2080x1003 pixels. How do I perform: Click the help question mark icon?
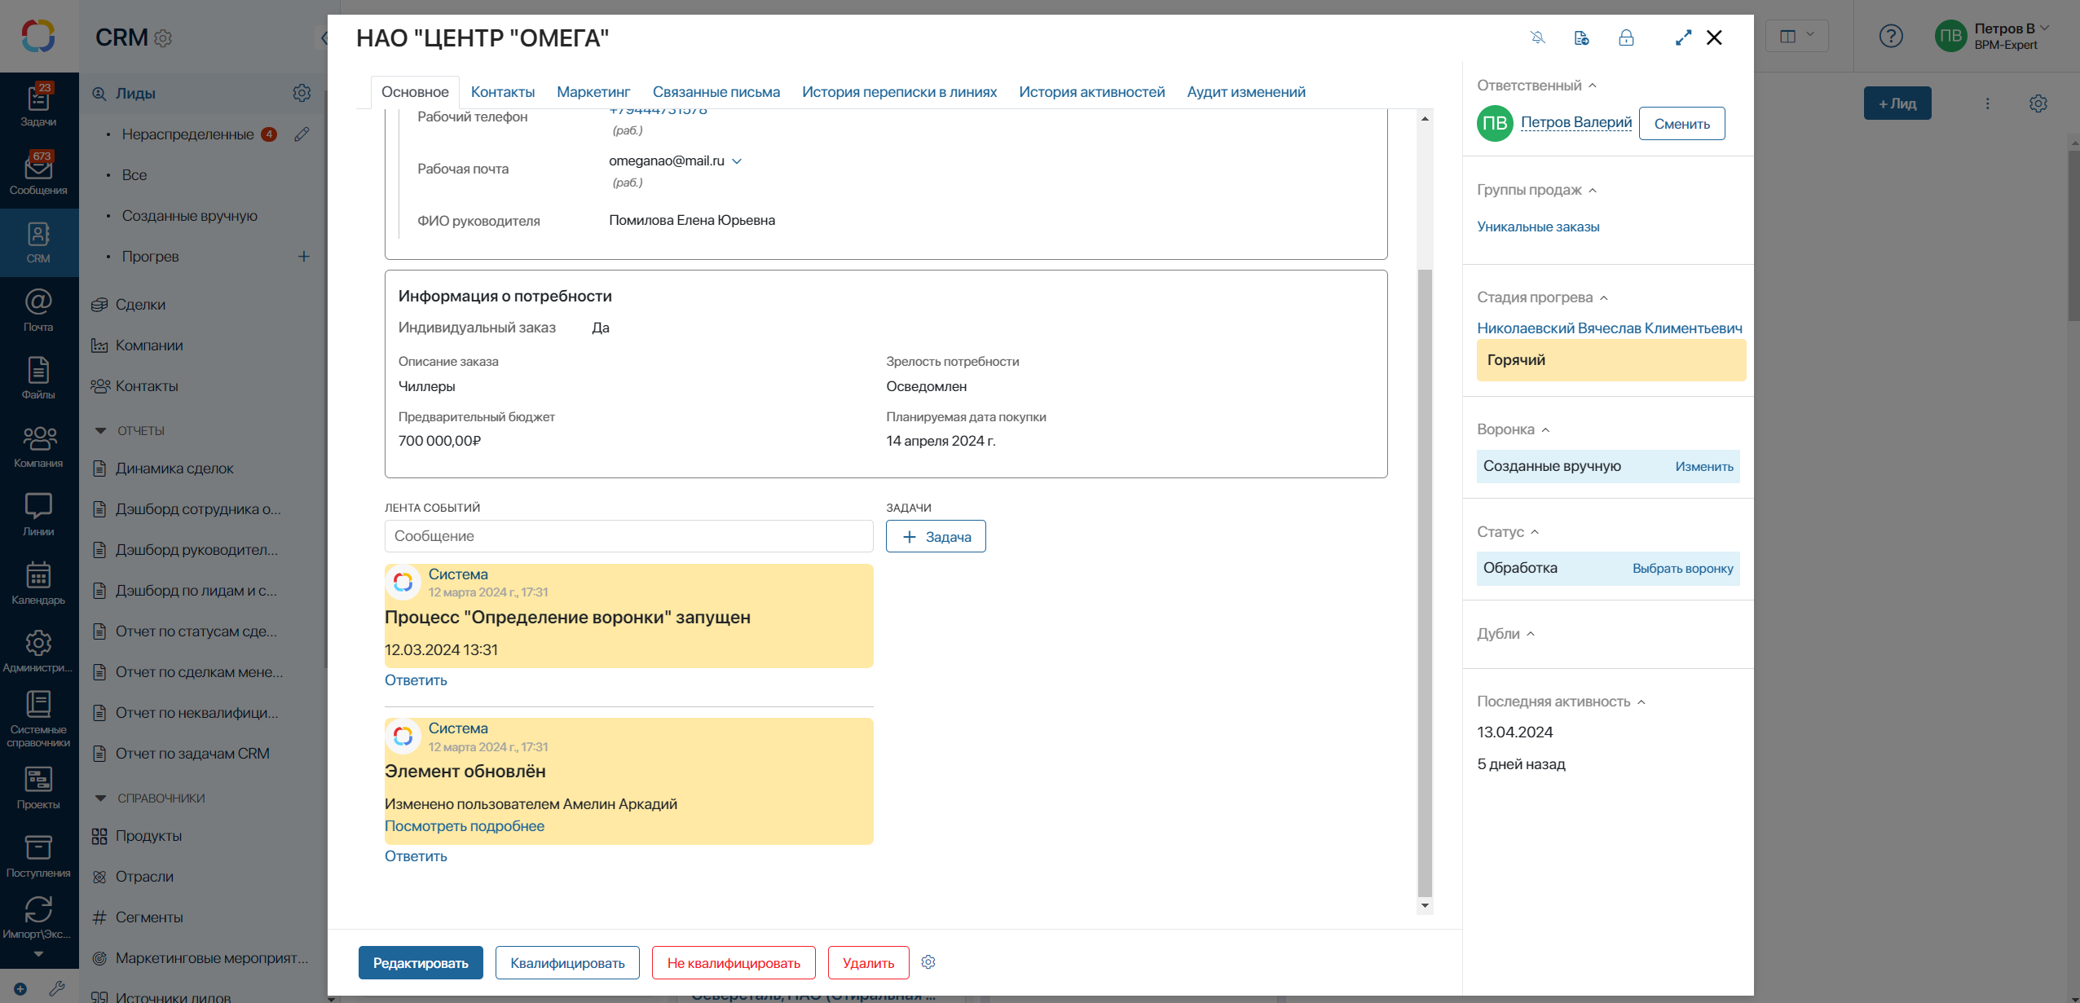1891,36
